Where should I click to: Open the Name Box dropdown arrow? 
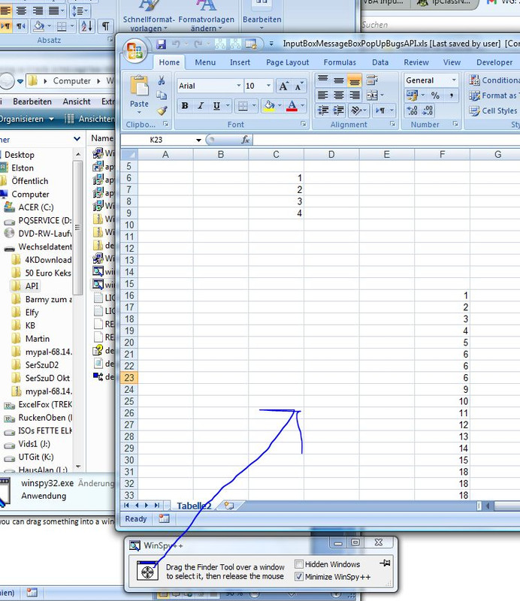pyautogui.click(x=198, y=140)
